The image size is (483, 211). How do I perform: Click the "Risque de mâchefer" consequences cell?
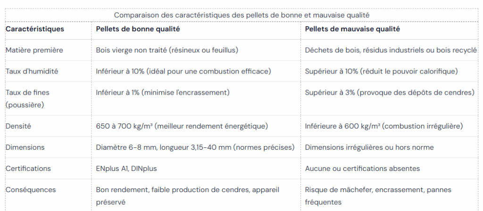coord(378,195)
